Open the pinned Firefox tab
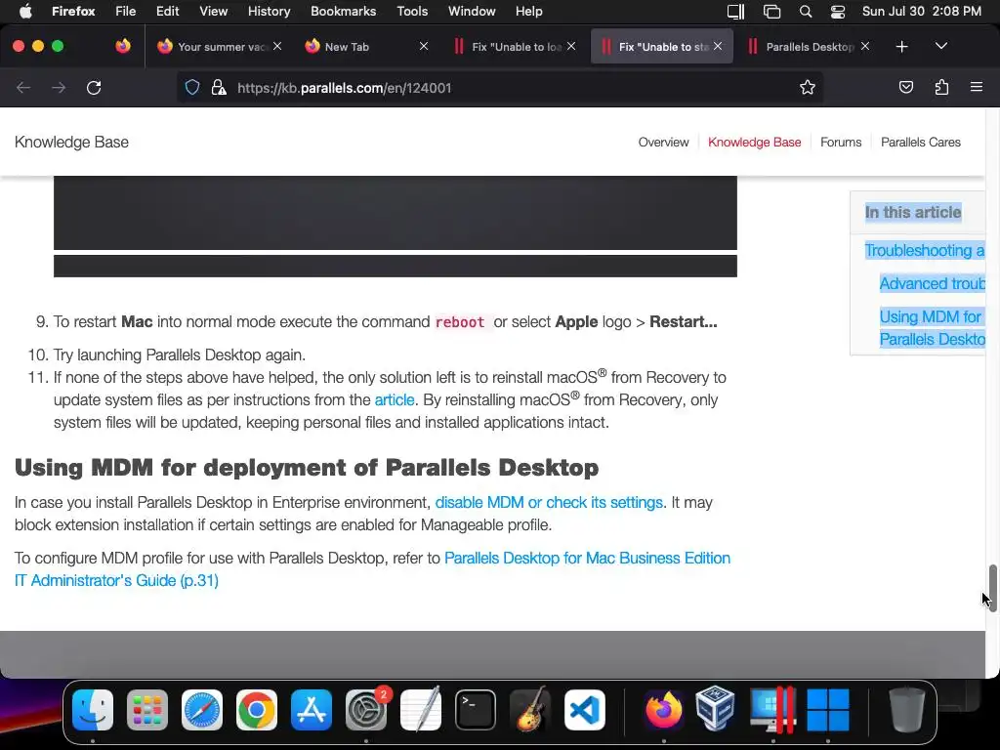 123,46
